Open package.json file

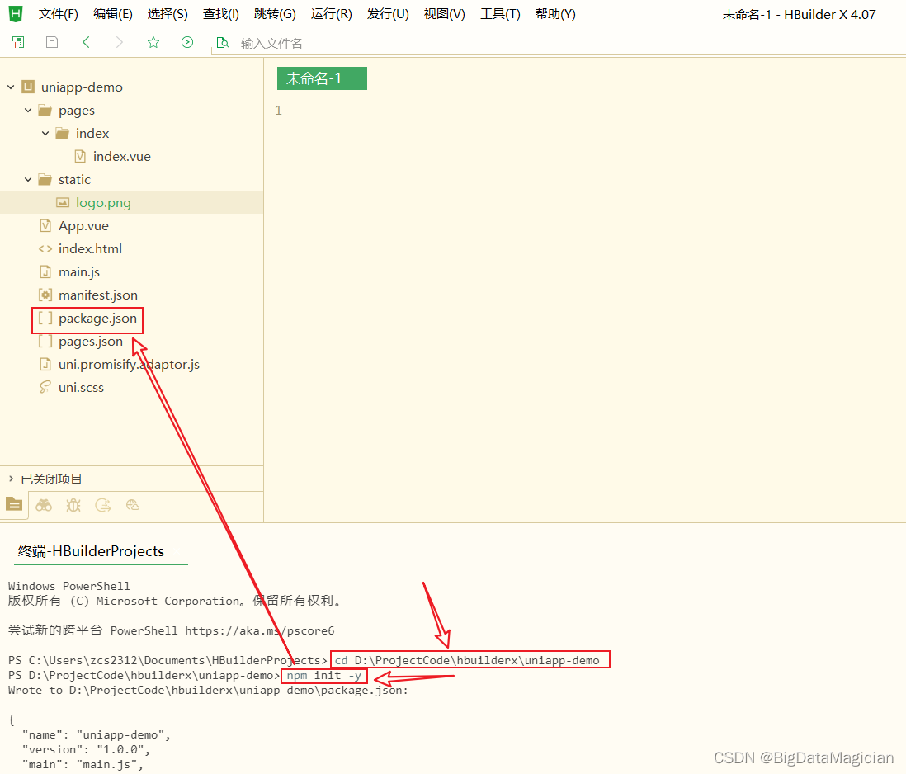[x=97, y=319]
